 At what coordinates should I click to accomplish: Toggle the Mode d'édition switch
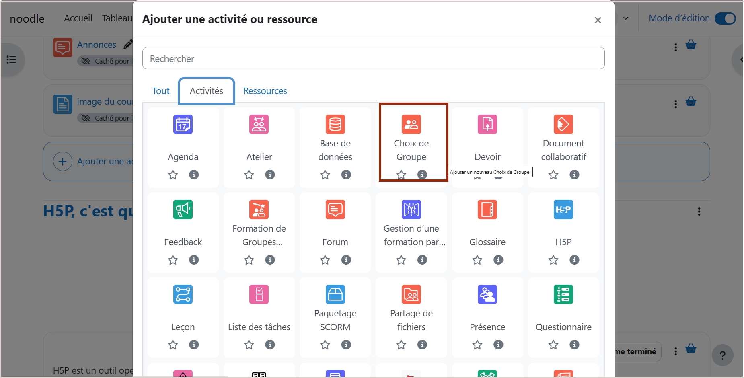[725, 18]
